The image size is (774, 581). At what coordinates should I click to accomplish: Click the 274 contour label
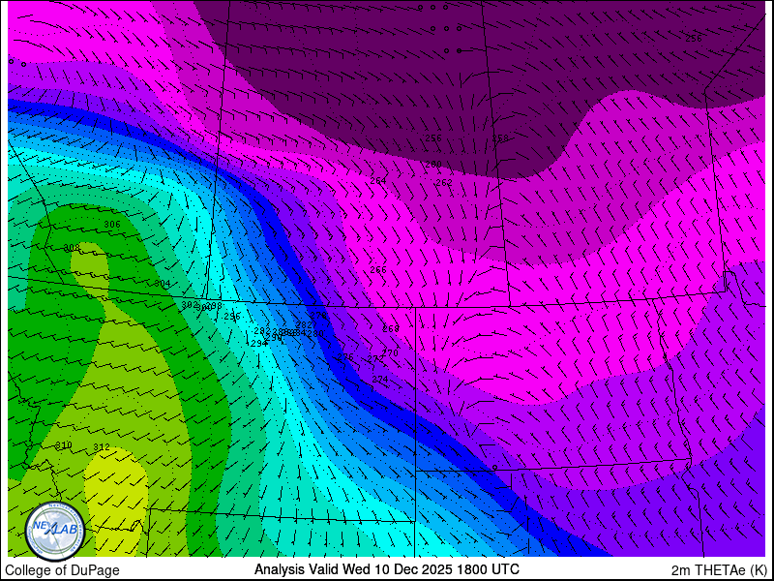[x=379, y=380]
